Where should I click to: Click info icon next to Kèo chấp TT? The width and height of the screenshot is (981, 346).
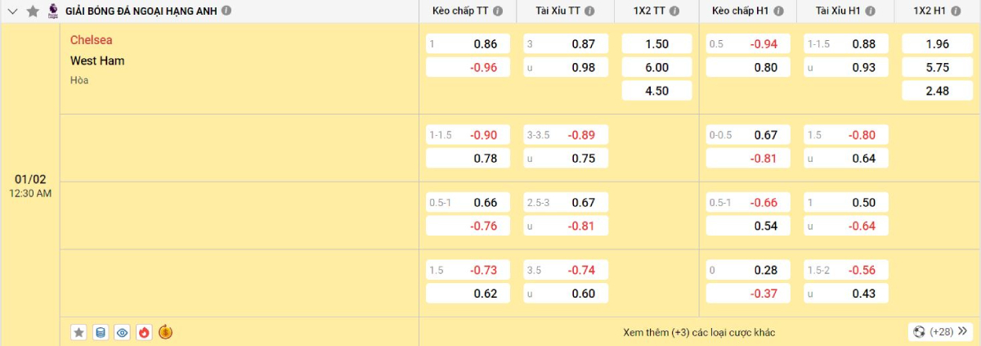point(498,11)
